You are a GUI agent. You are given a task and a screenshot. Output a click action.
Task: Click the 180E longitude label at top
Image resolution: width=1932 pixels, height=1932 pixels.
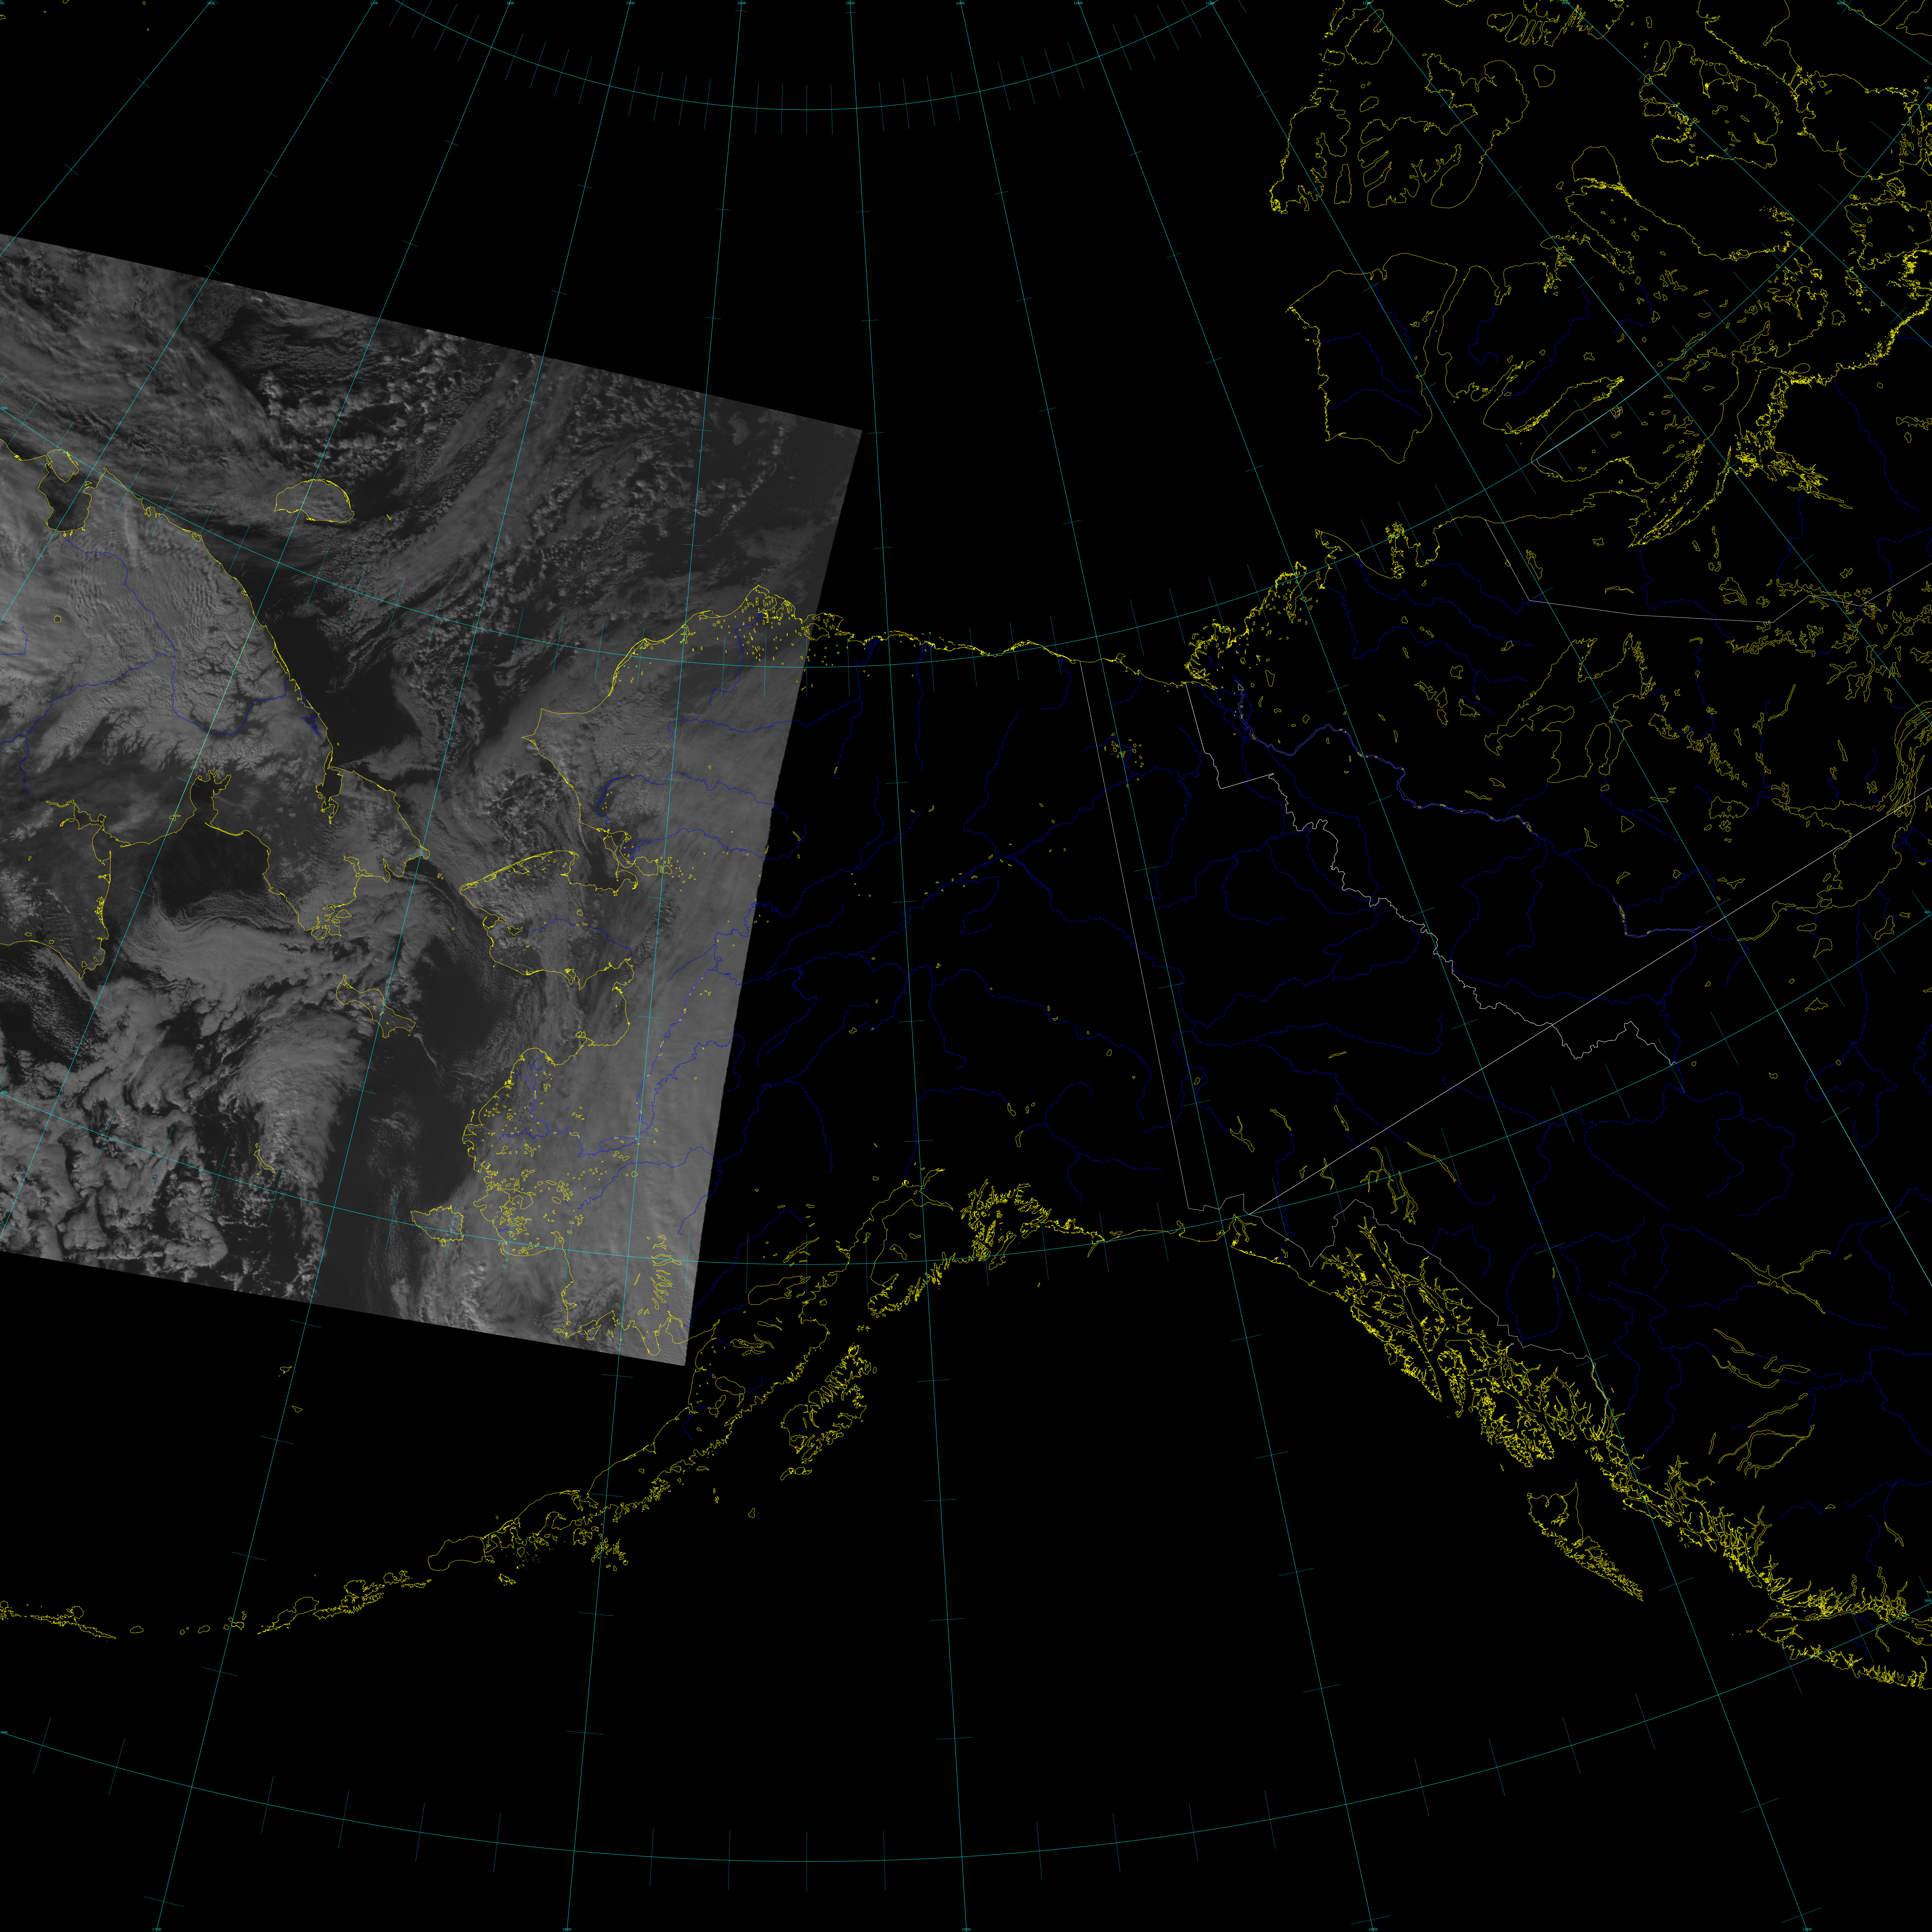pyautogui.click(x=510, y=3)
